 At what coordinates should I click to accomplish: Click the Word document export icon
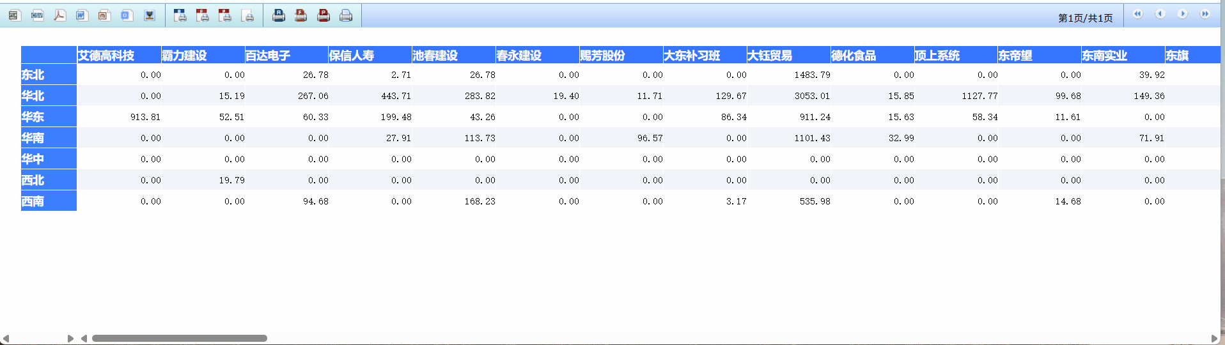coord(82,15)
